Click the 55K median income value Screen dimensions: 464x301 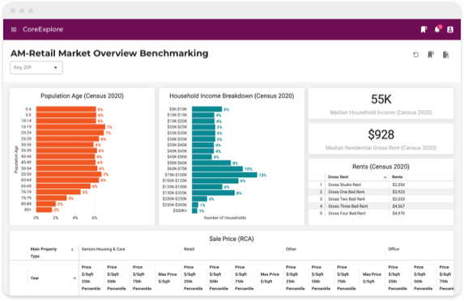point(381,100)
